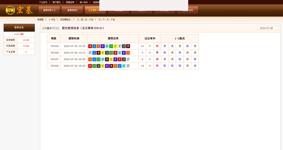283x150 pixels.
Task: Click green ball 10 in row 747036
Action: pos(94,66)
